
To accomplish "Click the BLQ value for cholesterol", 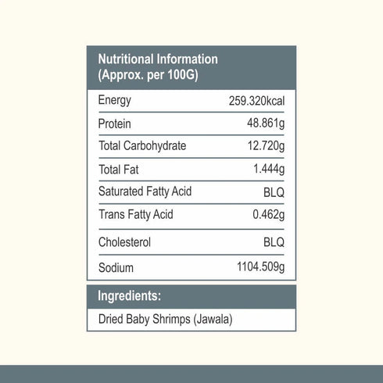I will tap(274, 242).
